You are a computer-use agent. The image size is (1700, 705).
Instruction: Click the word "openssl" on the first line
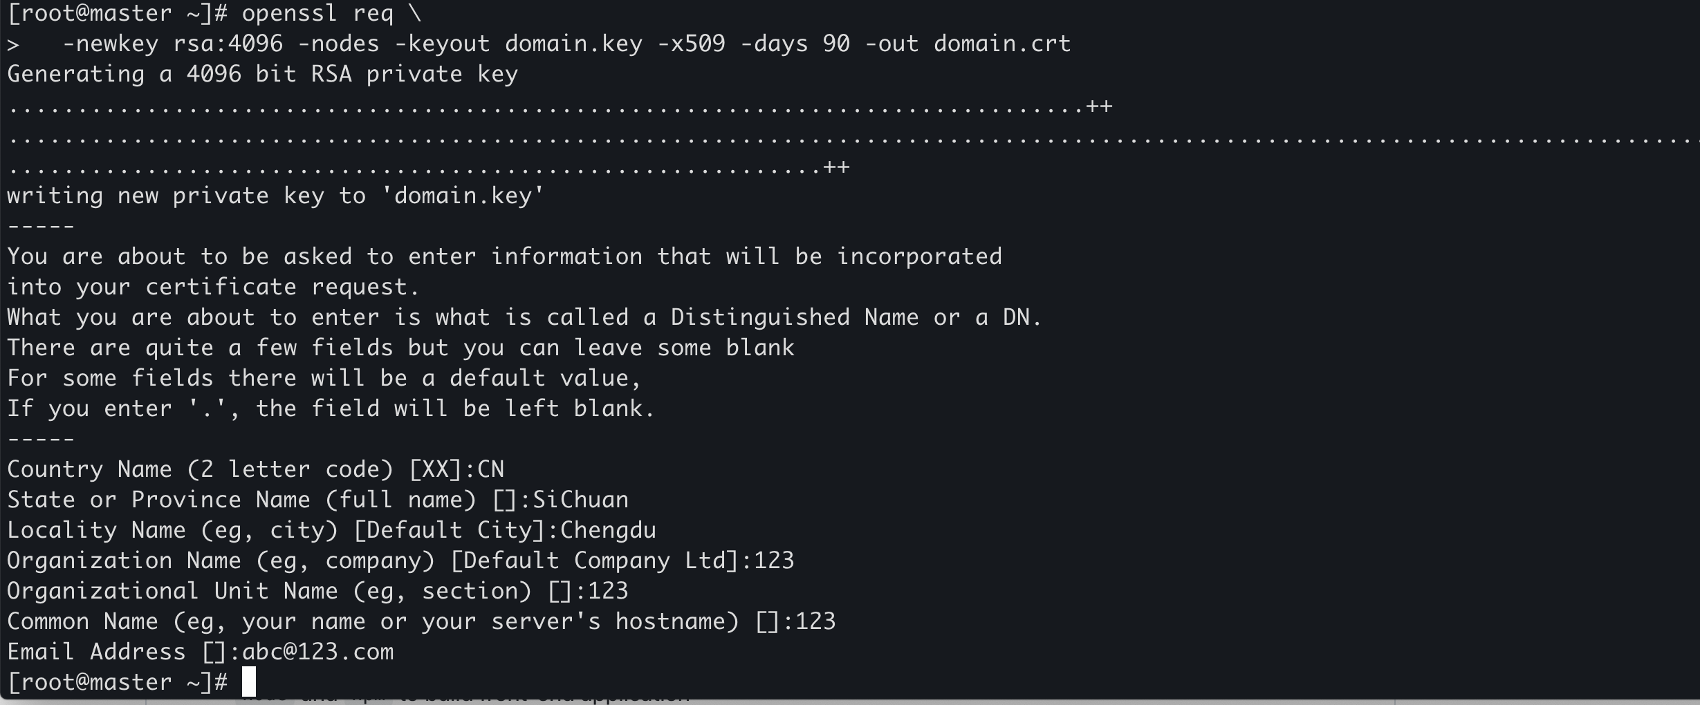coord(290,13)
